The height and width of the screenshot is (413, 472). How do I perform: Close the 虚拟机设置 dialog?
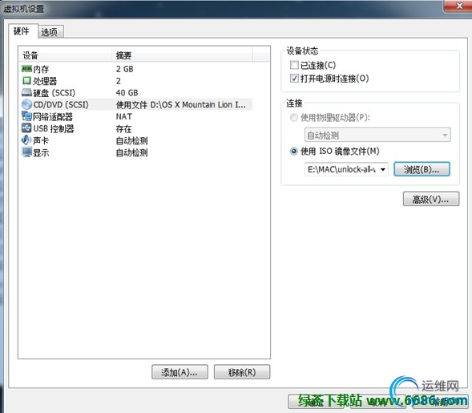tap(458, 6)
